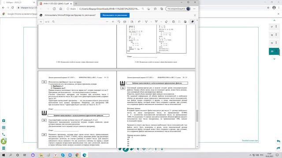This screenshot has width=282, height=158.
Task: Go back in the Chrome window
Action: (x=3, y=8)
